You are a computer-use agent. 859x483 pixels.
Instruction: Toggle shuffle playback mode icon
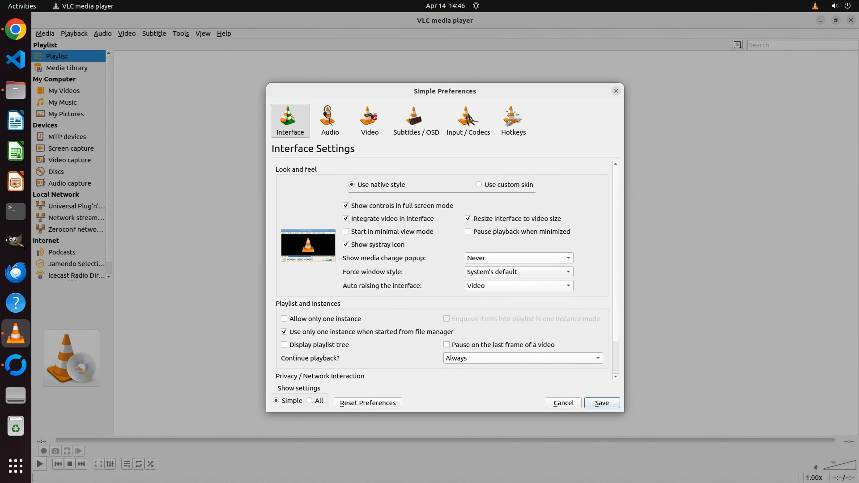pyautogui.click(x=151, y=464)
